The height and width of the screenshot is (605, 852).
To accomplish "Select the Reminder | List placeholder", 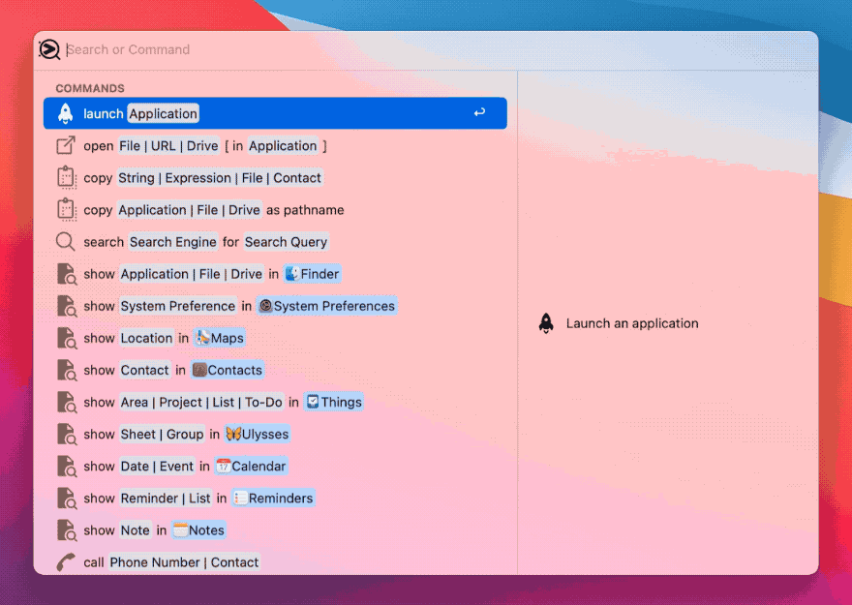I will (x=166, y=498).
